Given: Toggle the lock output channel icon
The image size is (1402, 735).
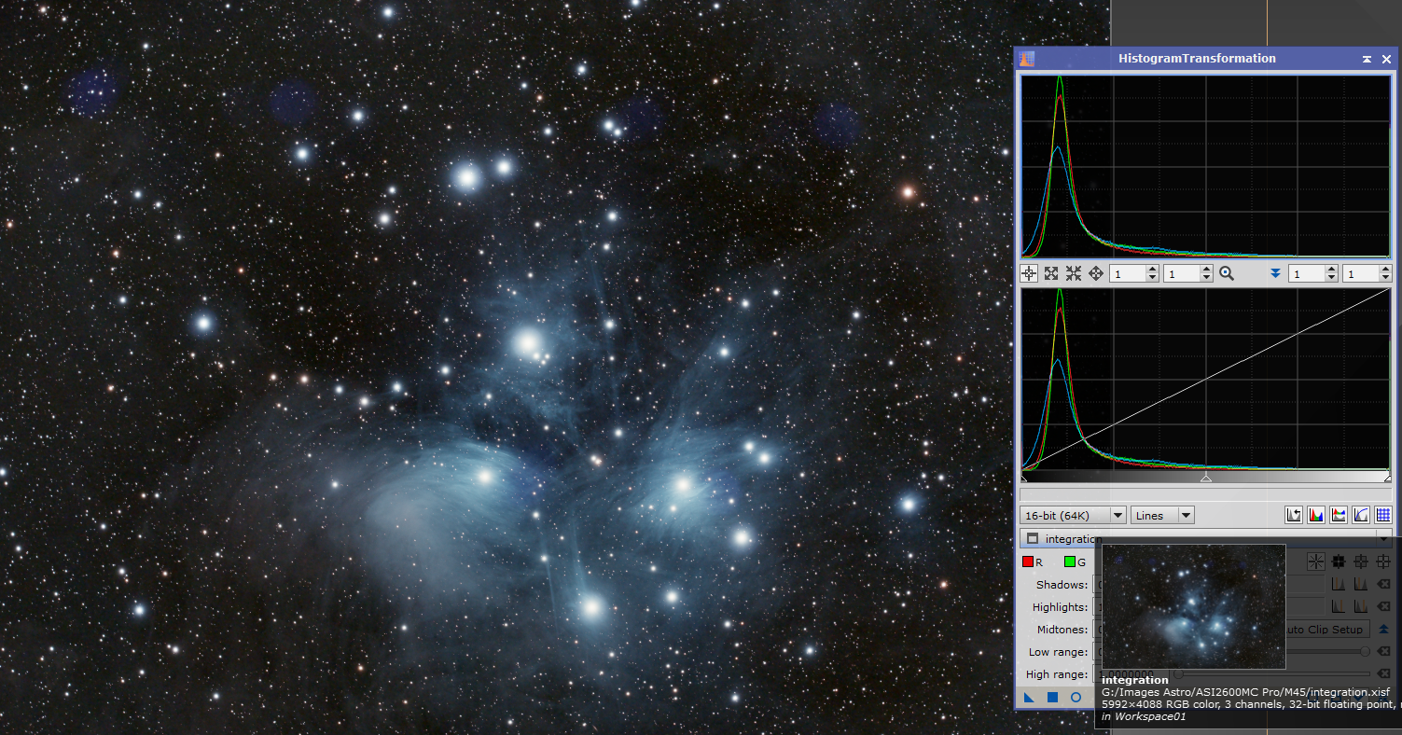Looking at the screenshot, I should click(1339, 515).
